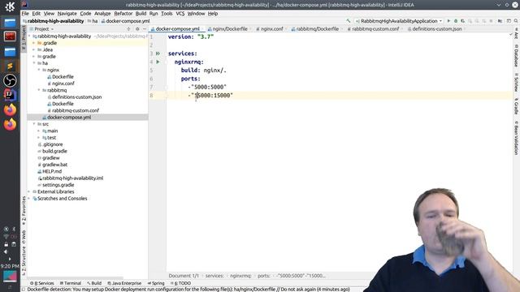The image size is (520, 292).
Task: Open the Java Enterprise tool window
Action: click(124, 283)
